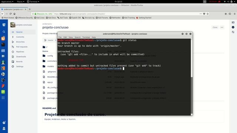Expand the master branch dropdown
This screenshot has height=133, width=237.
[50, 40]
